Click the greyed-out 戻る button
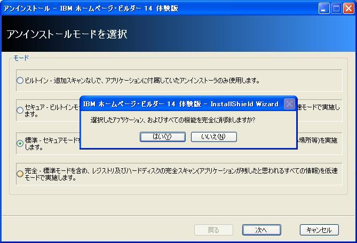 [213, 230]
